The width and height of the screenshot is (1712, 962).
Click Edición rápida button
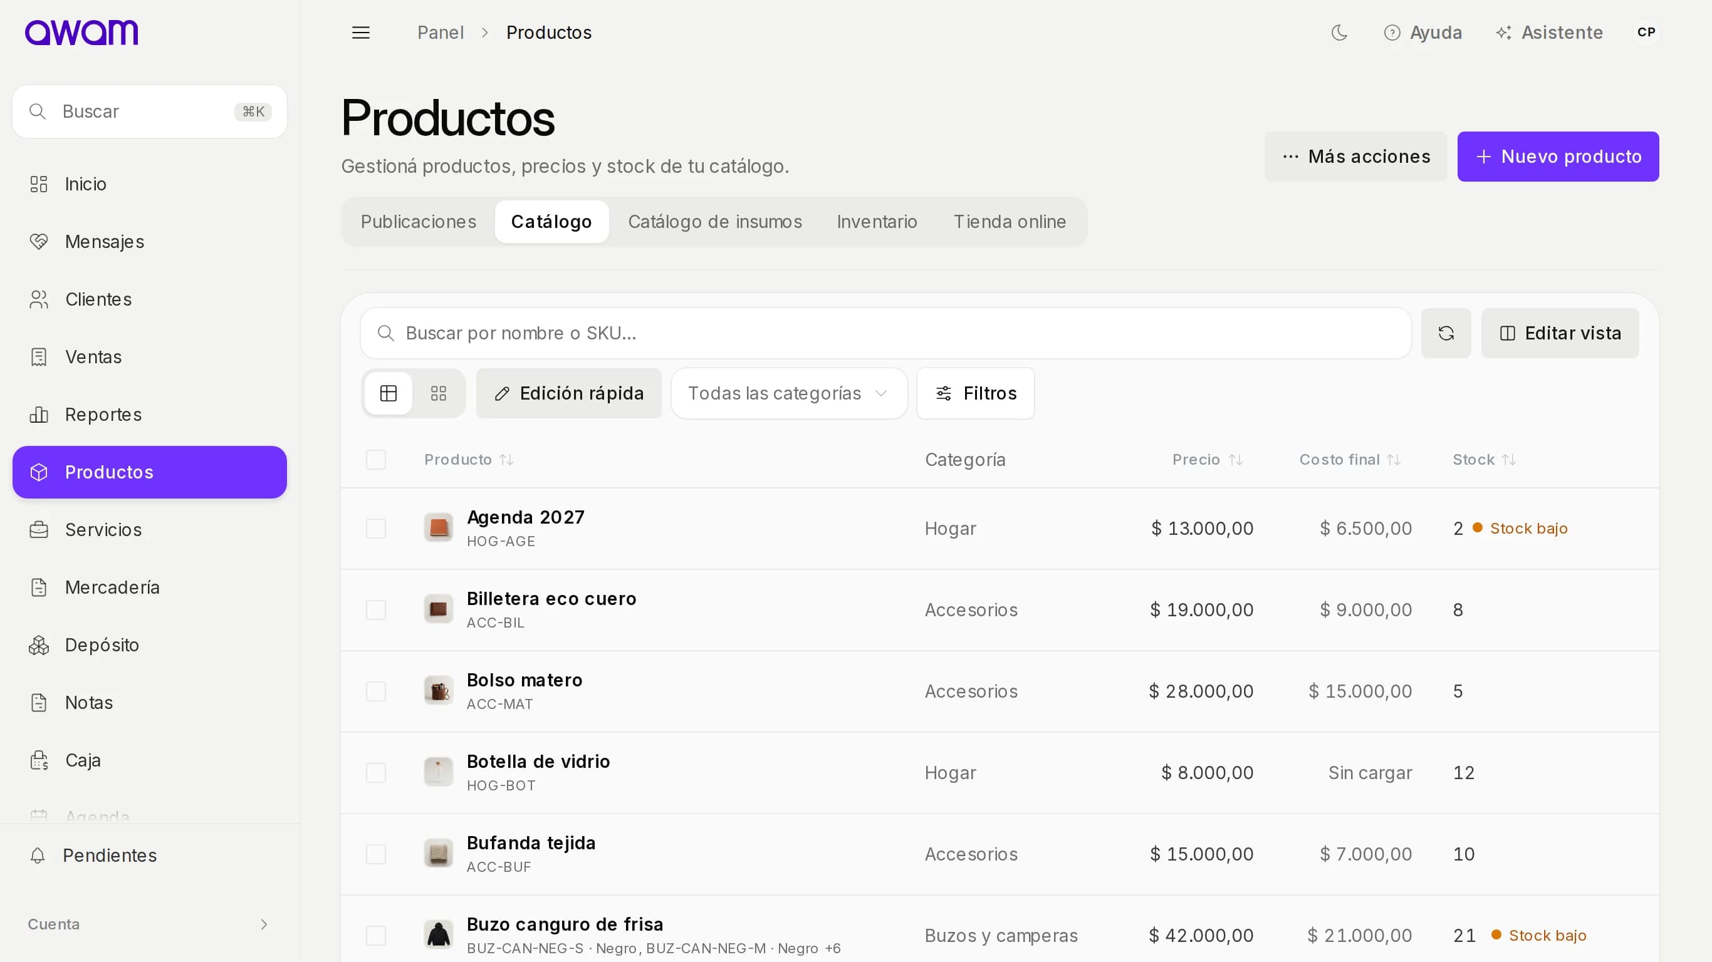(x=569, y=393)
